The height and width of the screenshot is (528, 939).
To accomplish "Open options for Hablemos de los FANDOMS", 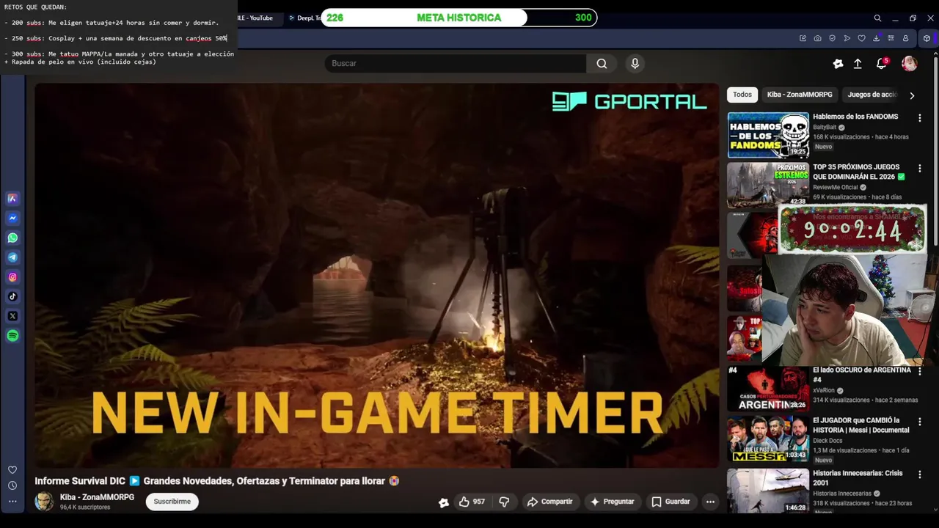I will [919, 117].
